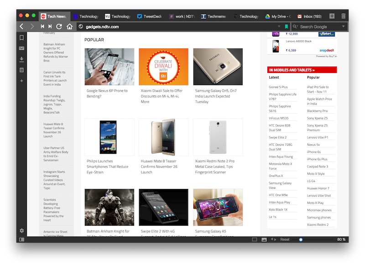Switch to the TweetDeck tab
Viewport: 365px width, 266px height.
coord(150,16)
